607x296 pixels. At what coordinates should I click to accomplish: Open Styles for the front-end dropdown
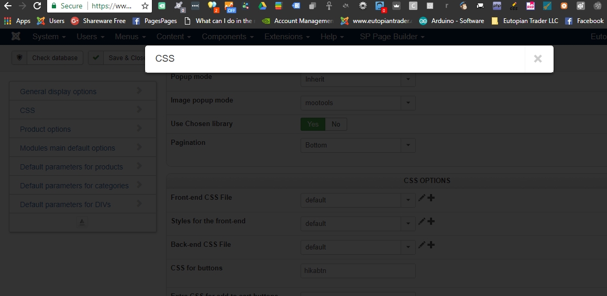tap(358, 224)
